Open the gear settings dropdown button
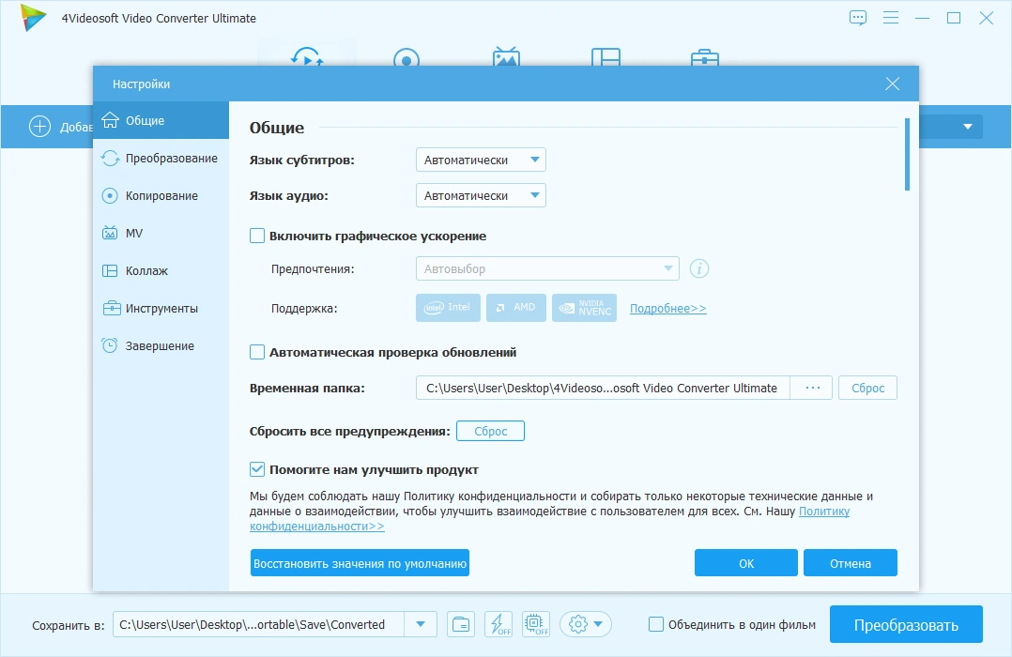The width and height of the screenshot is (1012, 657). click(x=586, y=625)
